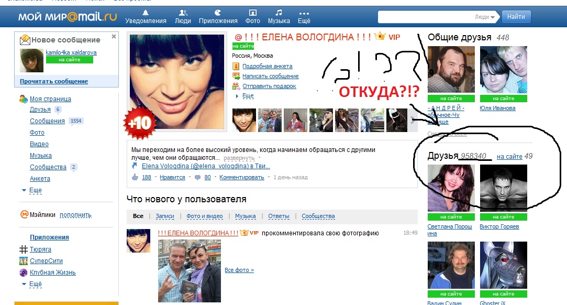The width and height of the screenshot is (567, 305).
Task: Click the Мэйлики coin icon
Action: coord(24,214)
